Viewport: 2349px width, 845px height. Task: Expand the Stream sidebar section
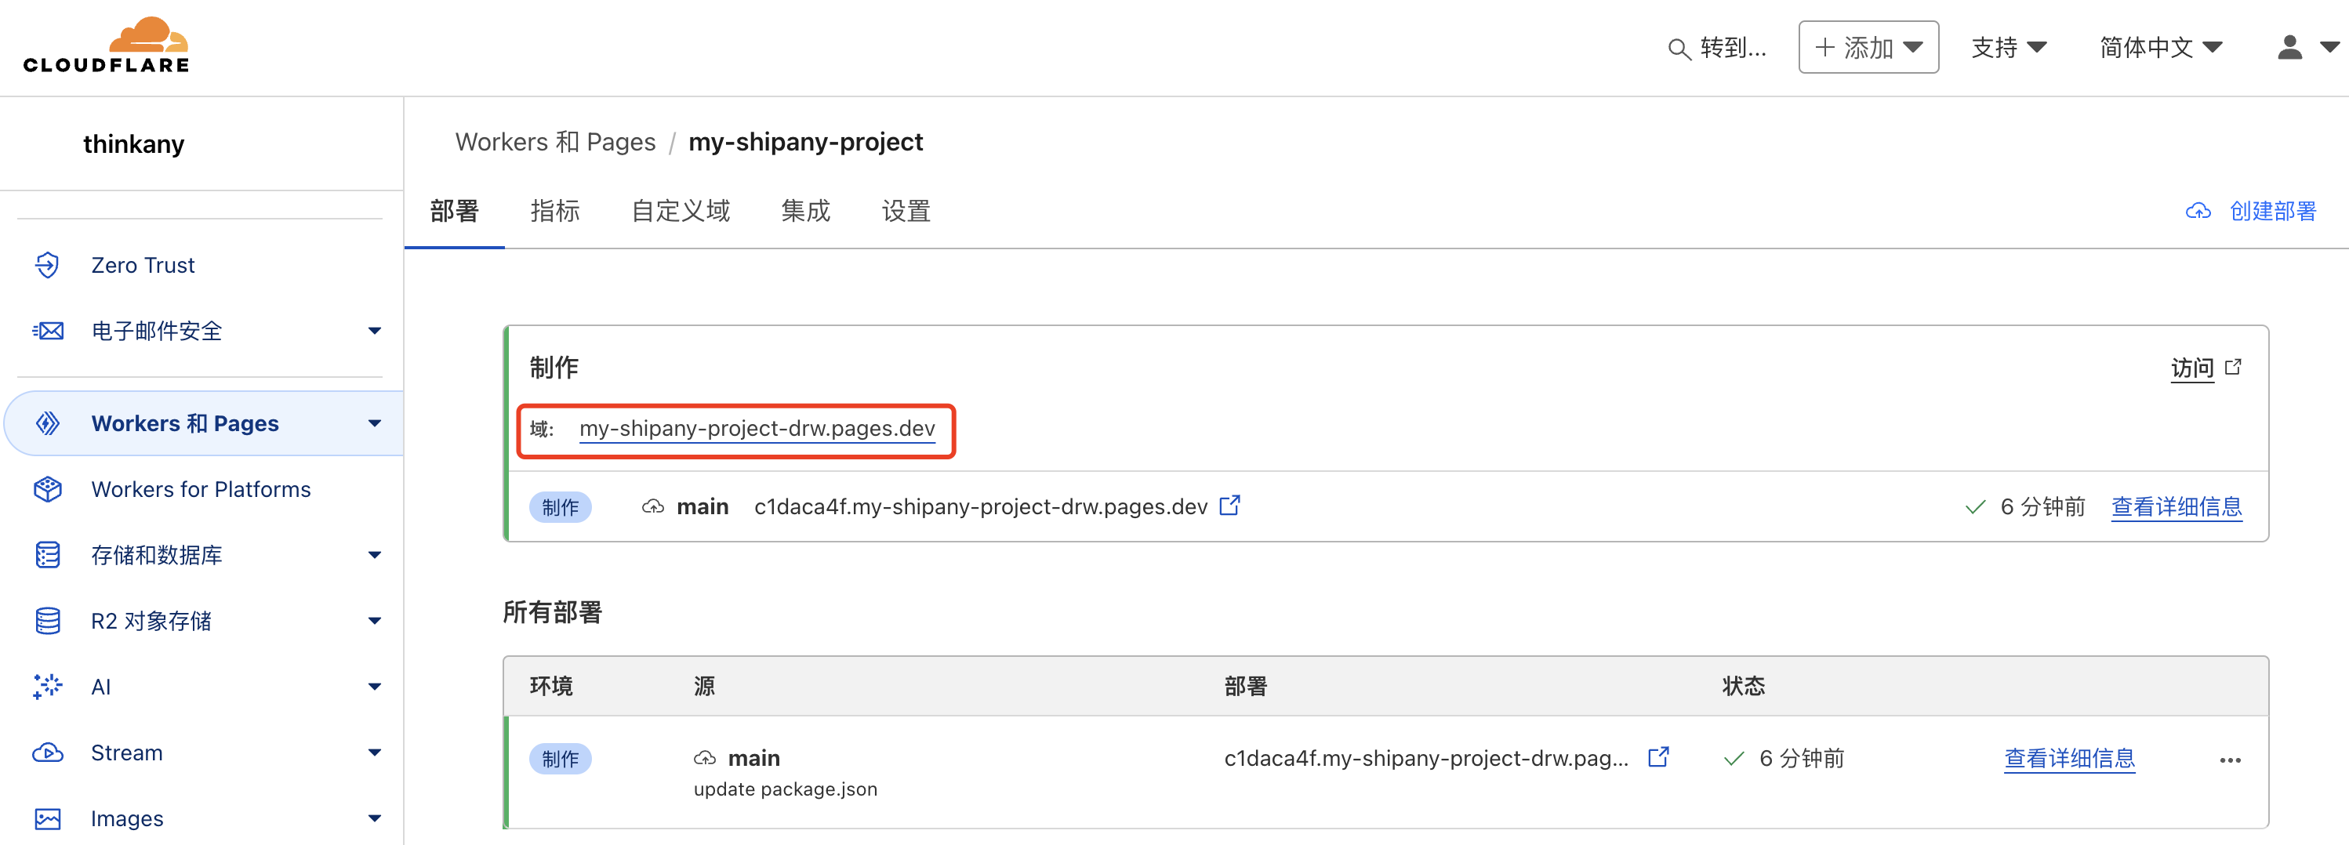[375, 753]
